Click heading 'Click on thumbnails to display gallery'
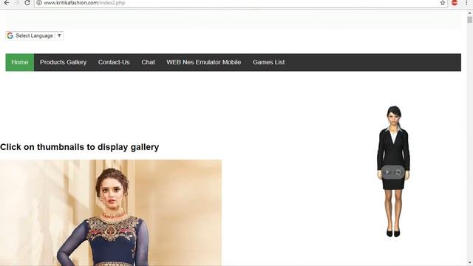Image resolution: width=473 pixels, height=266 pixels. tap(80, 147)
